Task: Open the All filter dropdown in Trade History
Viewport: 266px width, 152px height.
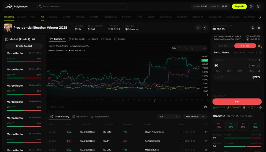Action: [168, 117]
